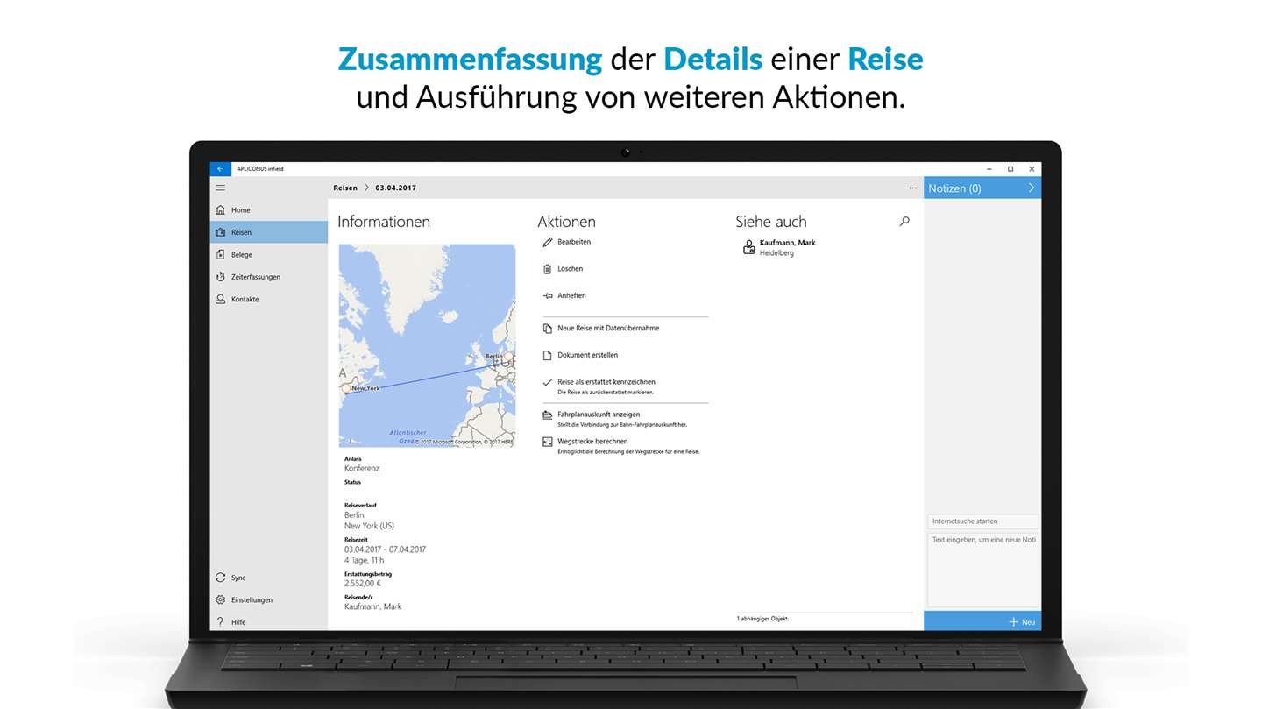Open Einstellungen in the sidebar

click(269, 599)
